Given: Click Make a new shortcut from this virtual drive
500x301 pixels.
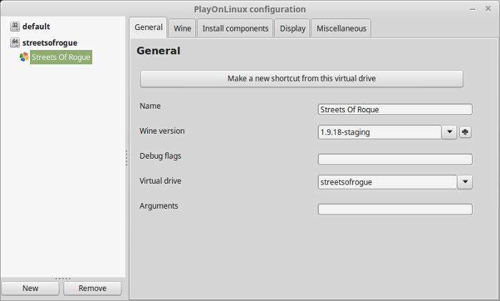Looking at the screenshot, I should pos(301,79).
